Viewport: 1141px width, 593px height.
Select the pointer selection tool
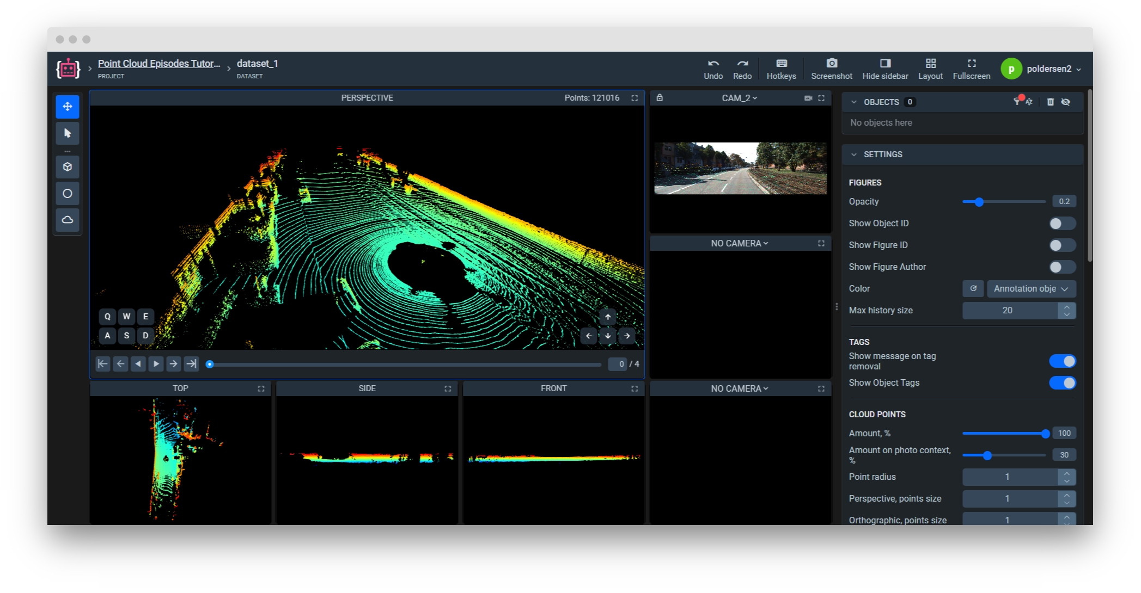coord(68,133)
